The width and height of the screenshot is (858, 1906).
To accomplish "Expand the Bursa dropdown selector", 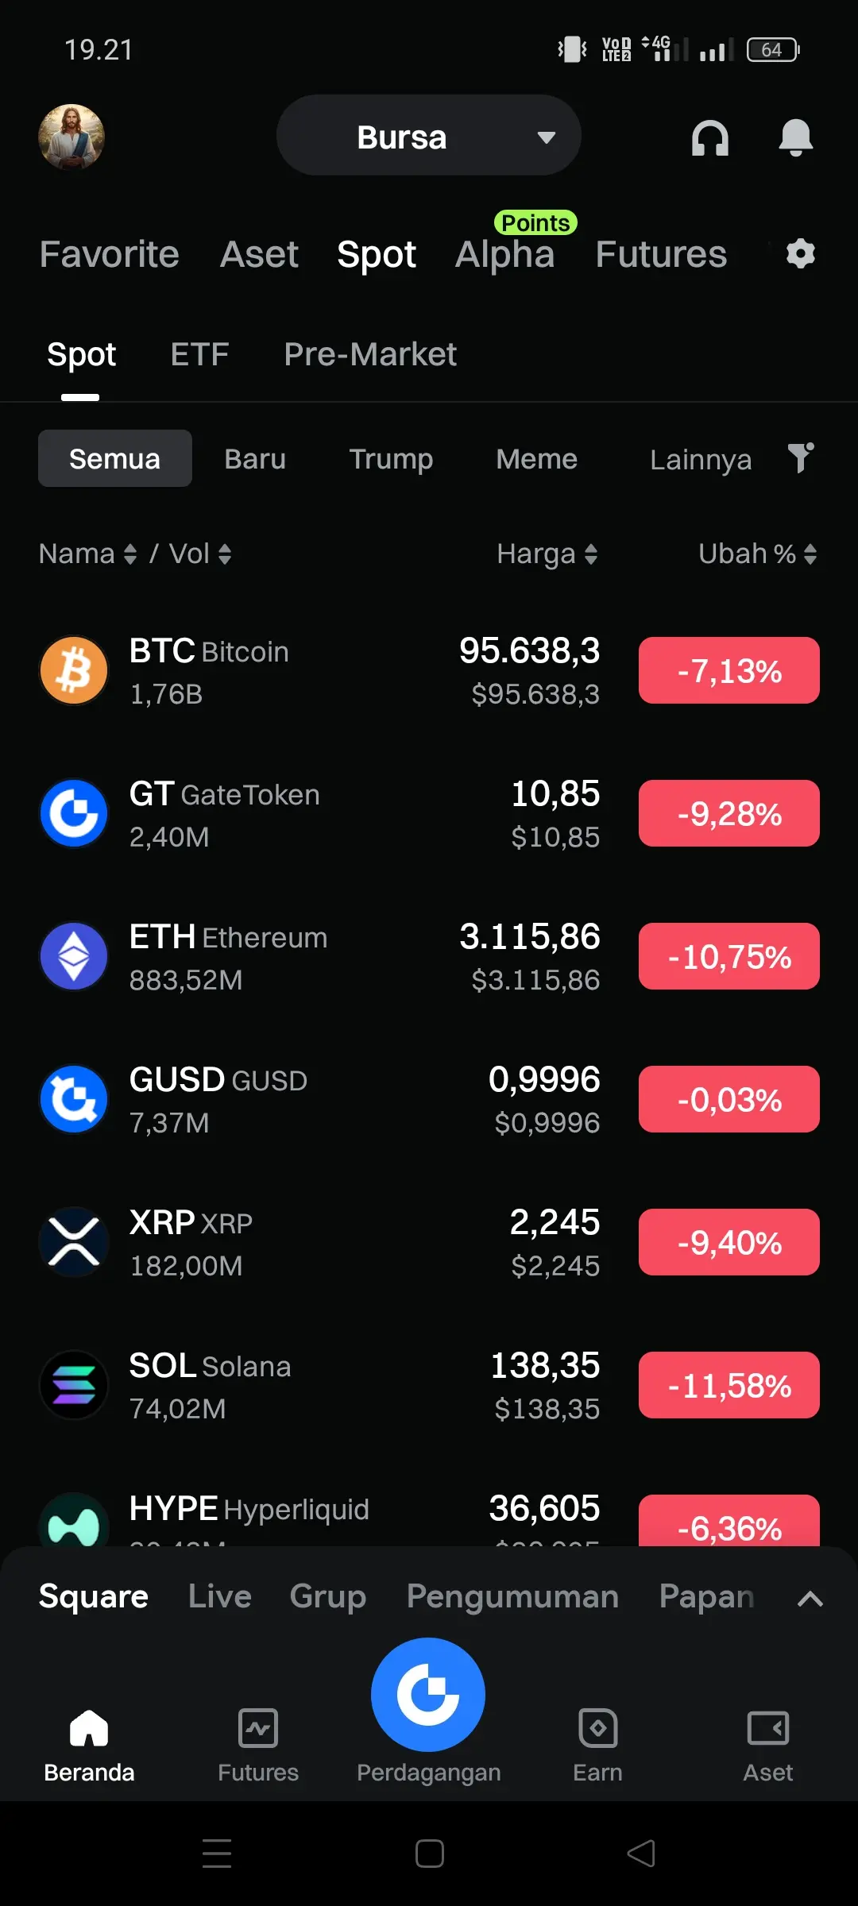I will click(429, 136).
